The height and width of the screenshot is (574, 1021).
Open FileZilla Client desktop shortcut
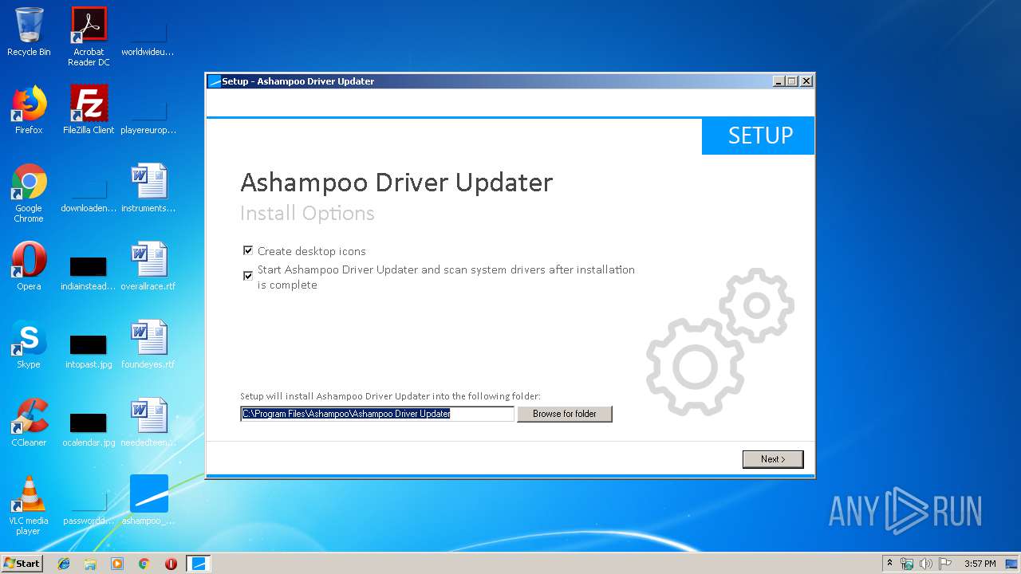(x=89, y=110)
